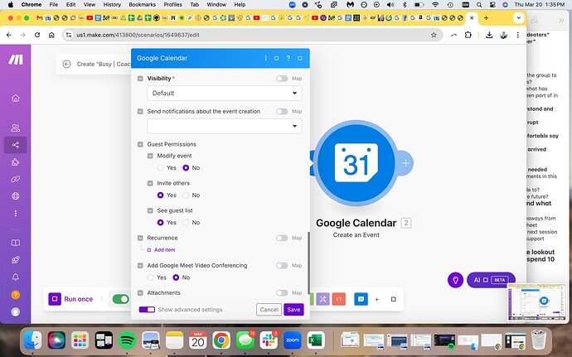Click the Make logo

[15, 60]
